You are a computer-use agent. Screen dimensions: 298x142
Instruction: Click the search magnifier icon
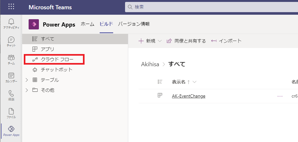(130, 7)
